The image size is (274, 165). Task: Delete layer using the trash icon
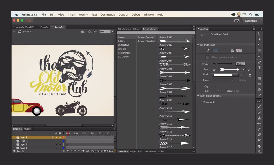[22, 151]
